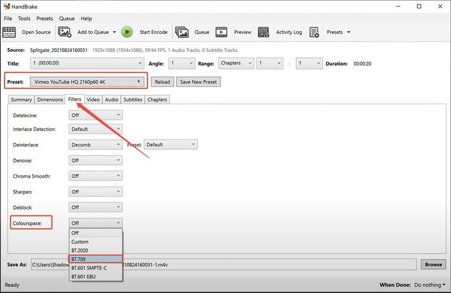Select BT.709 from Colourspace list
The width and height of the screenshot is (451, 293).
(95, 259)
